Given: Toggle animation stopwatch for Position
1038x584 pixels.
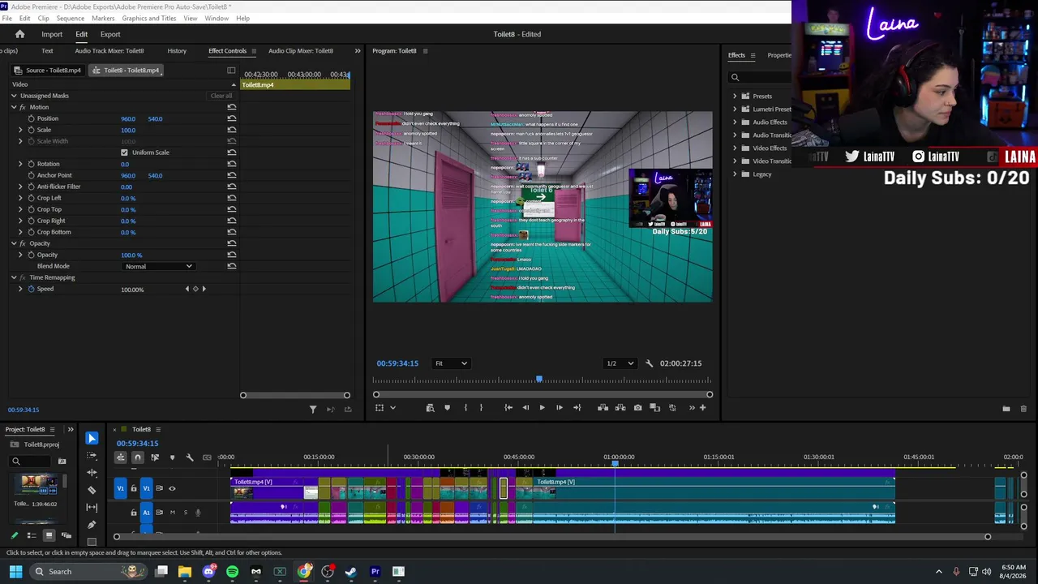Looking at the screenshot, I should (x=31, y=118).
